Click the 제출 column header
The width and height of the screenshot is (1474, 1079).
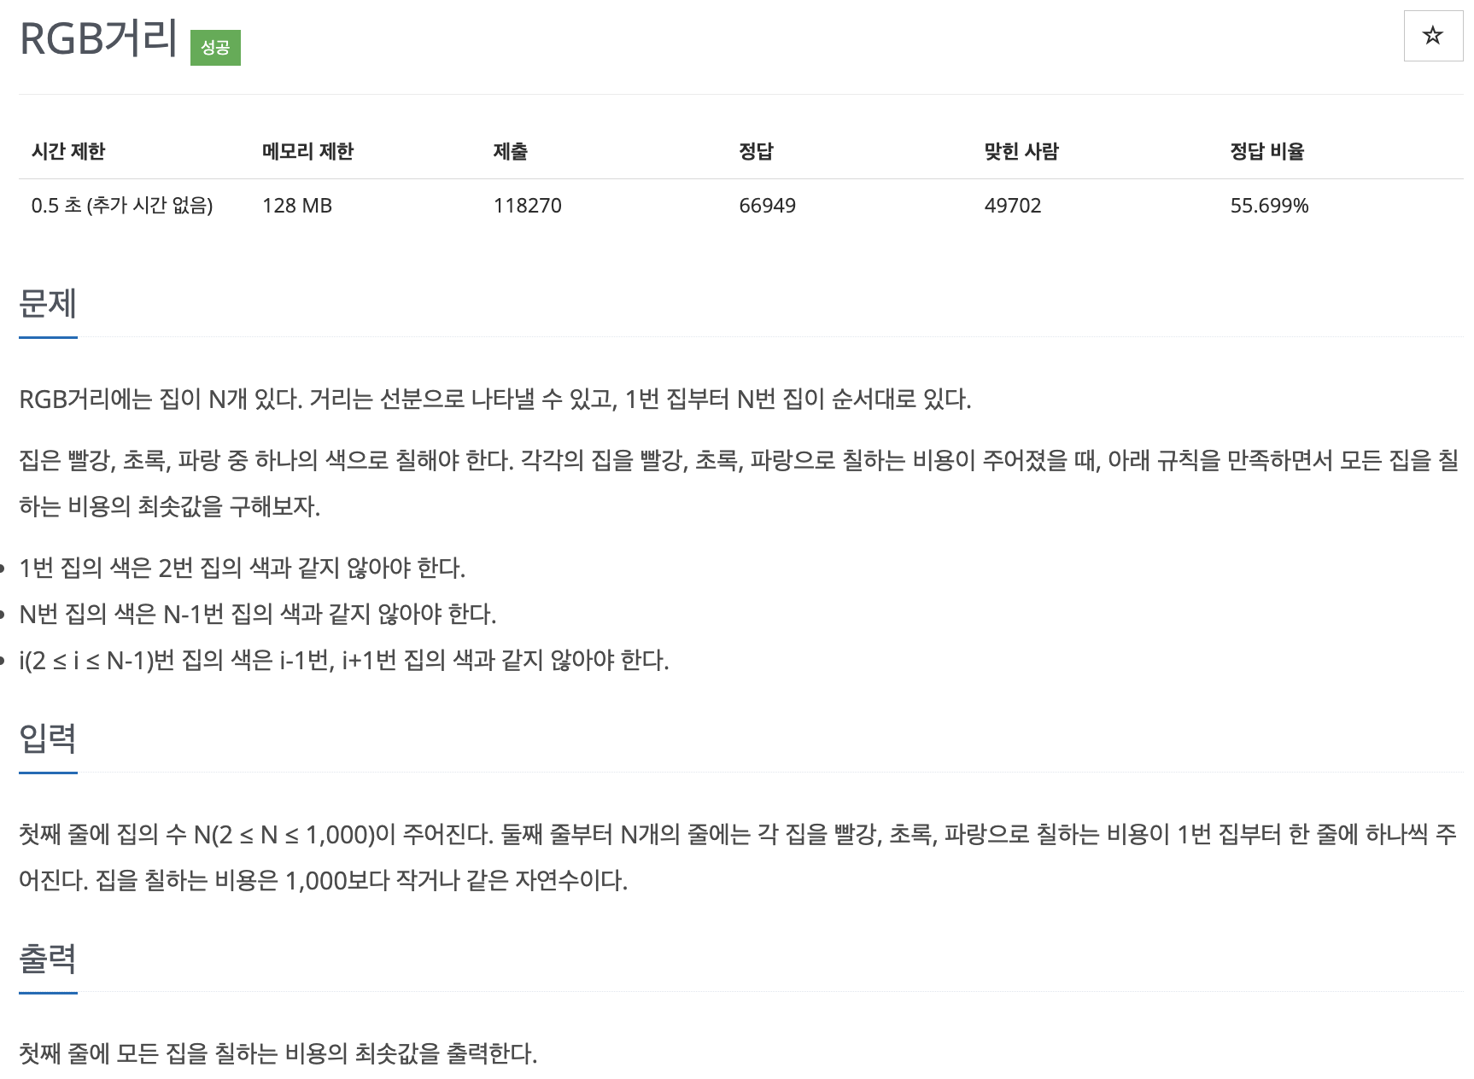511,152
